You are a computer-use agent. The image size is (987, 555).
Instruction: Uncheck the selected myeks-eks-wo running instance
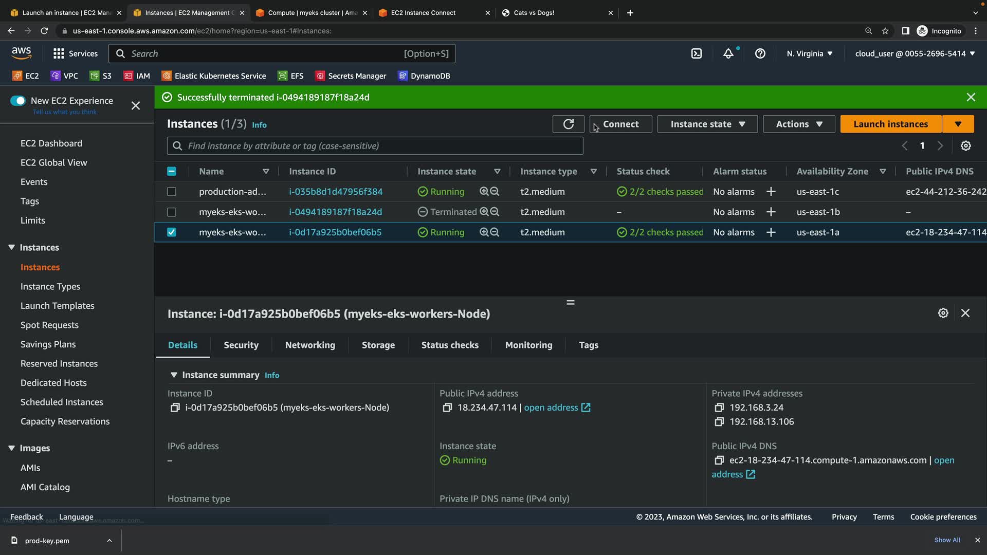pos(172,232)
